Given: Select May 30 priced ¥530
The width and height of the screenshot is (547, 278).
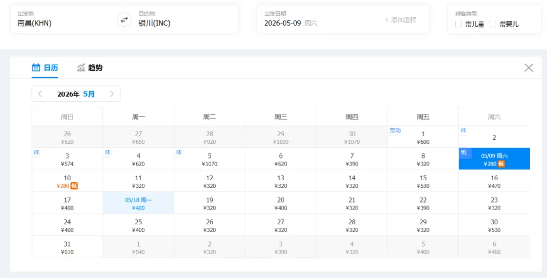Looking at the screenshot, I should pyautogui.click(x=494, y=225).
